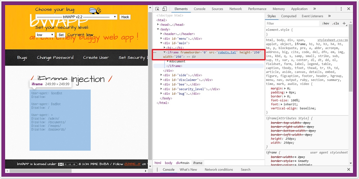359x179 pixels.
Task: Expand the header element node
Action: click(162, 34)
